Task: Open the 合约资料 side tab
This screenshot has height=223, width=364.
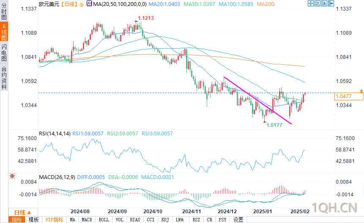Action: pos(4,78)
